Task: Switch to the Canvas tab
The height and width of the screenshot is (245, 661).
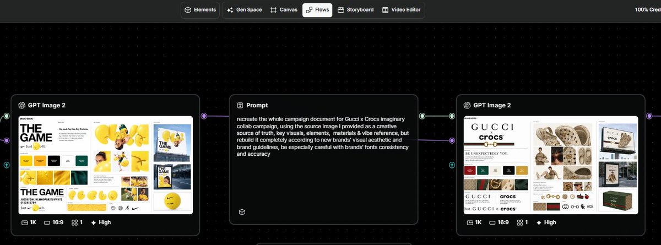Action: (x=284, y=10)
